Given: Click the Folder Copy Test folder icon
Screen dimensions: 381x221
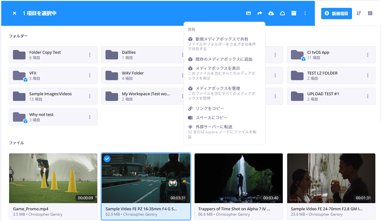Looking at the screenshot, I should [x=19, y=55].
